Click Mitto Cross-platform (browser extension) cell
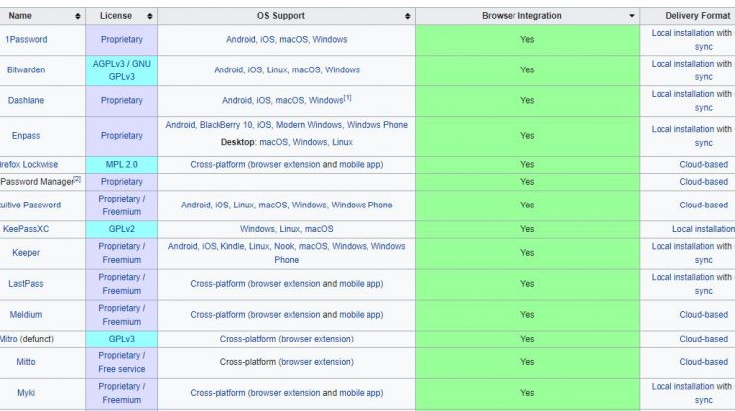735x411 pixels. coord(287,362)
